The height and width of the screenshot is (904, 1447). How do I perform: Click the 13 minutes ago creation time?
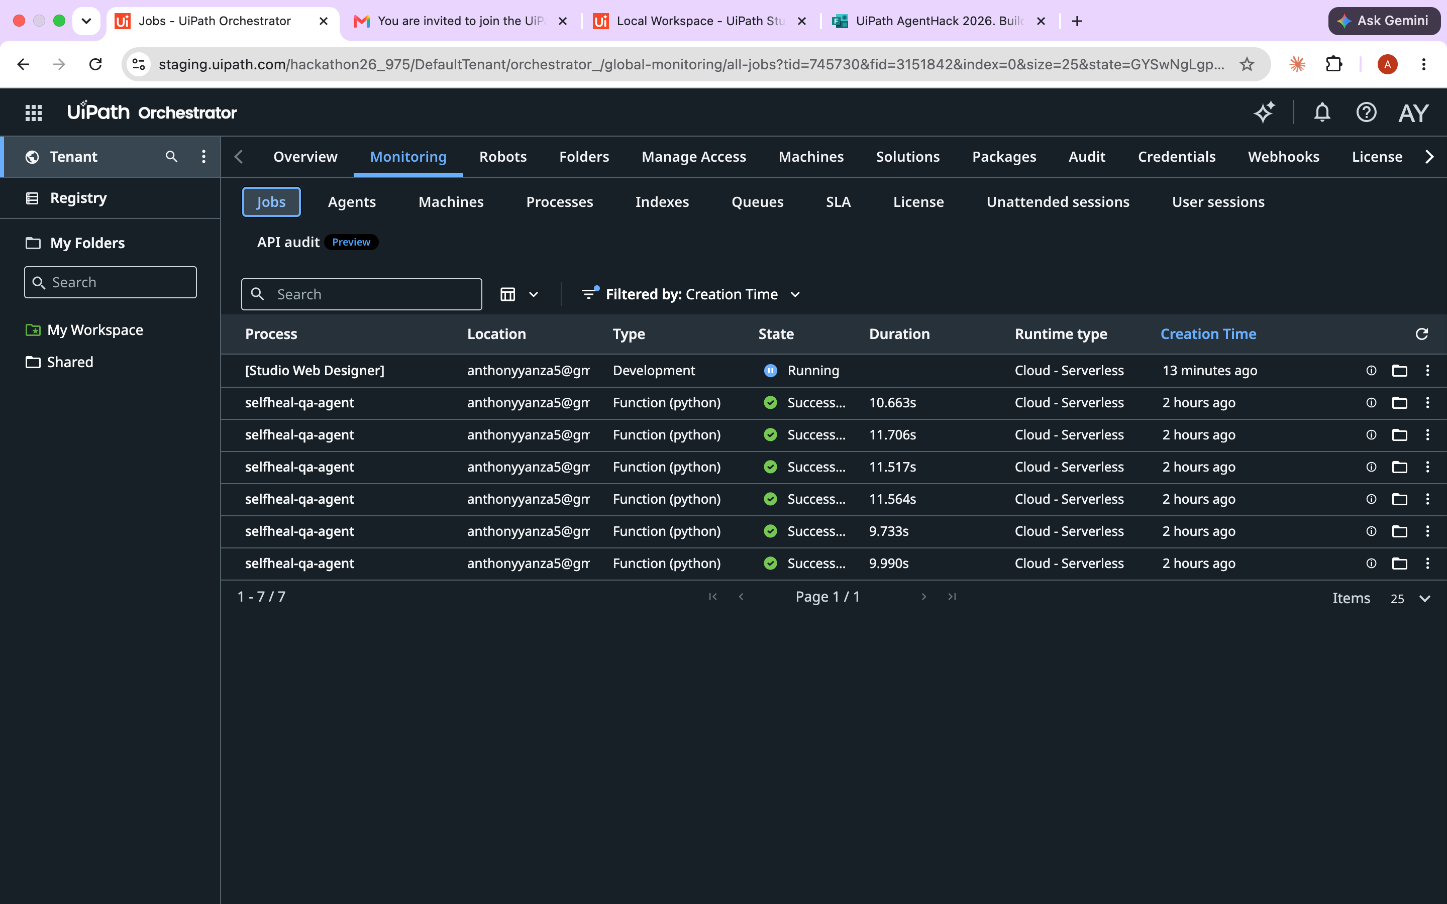click(1210, 371)
